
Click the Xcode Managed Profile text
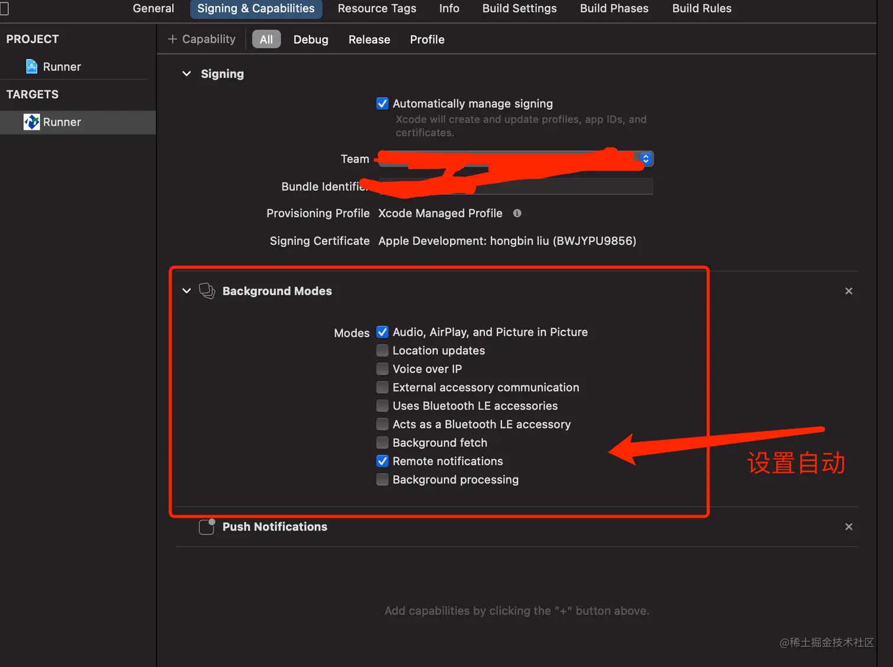441,213
